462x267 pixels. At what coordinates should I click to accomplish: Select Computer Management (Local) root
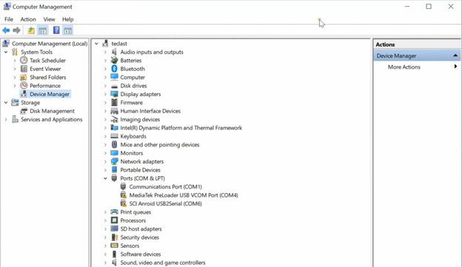click(50, 44)
